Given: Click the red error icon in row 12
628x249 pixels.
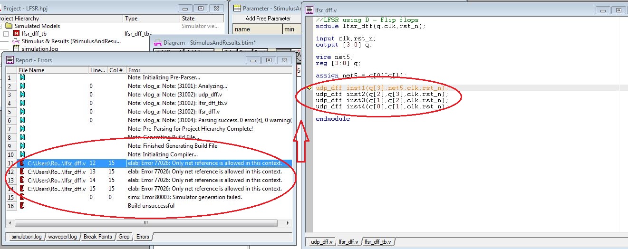Looking at the screenshot, I should (x=22, y=172).
